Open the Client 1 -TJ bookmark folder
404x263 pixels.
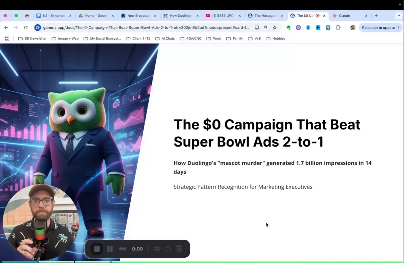pos(138,39)
